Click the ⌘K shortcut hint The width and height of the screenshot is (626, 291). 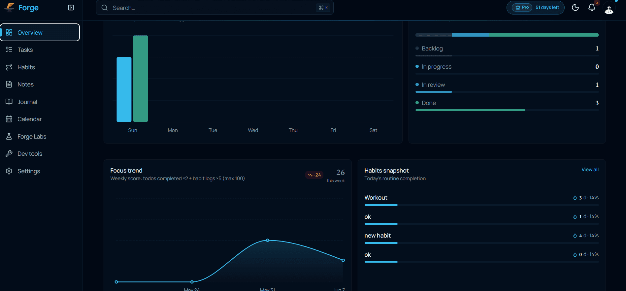tap(323, 8)
